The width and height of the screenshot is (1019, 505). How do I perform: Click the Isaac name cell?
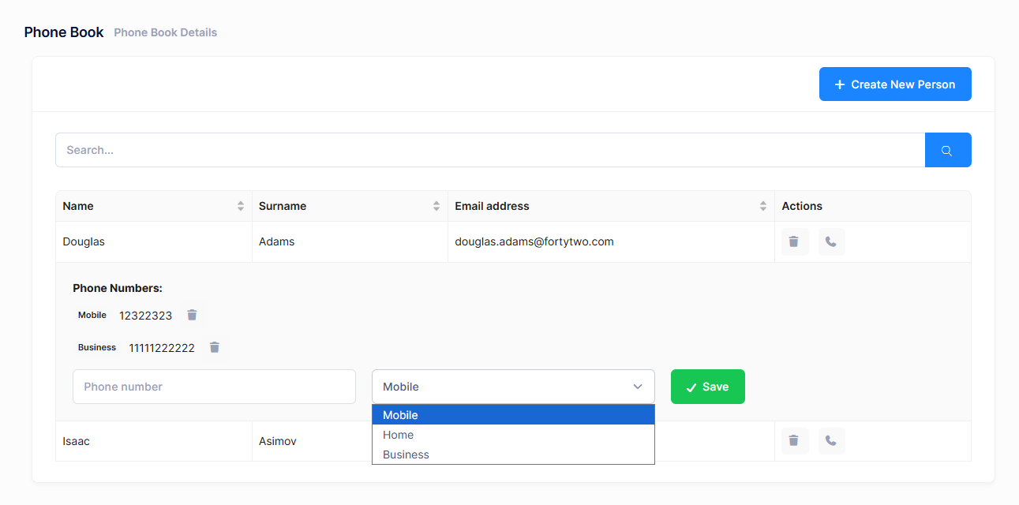(x=154, y=441)
